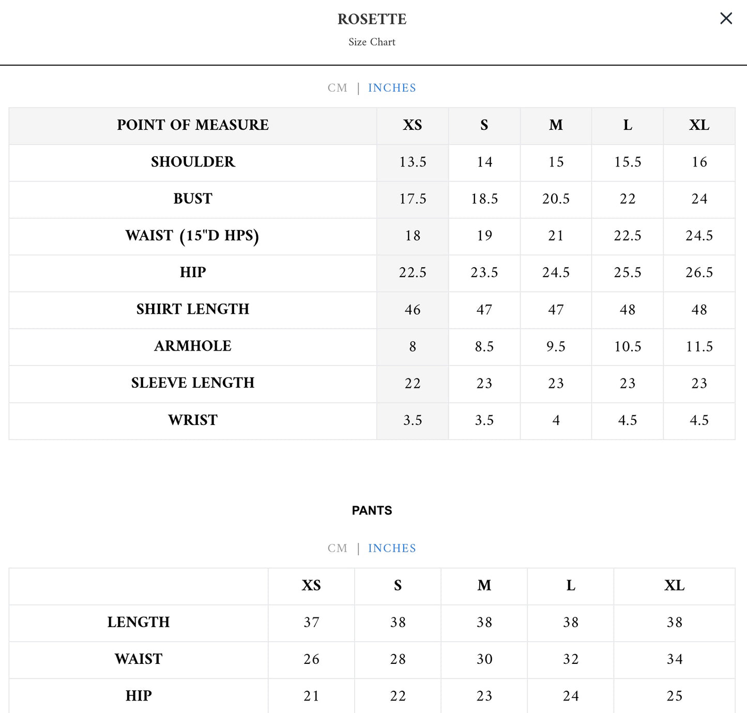Click the ROSETTE title text
This screenshot has width=747, height=713.
coord(372,19)
